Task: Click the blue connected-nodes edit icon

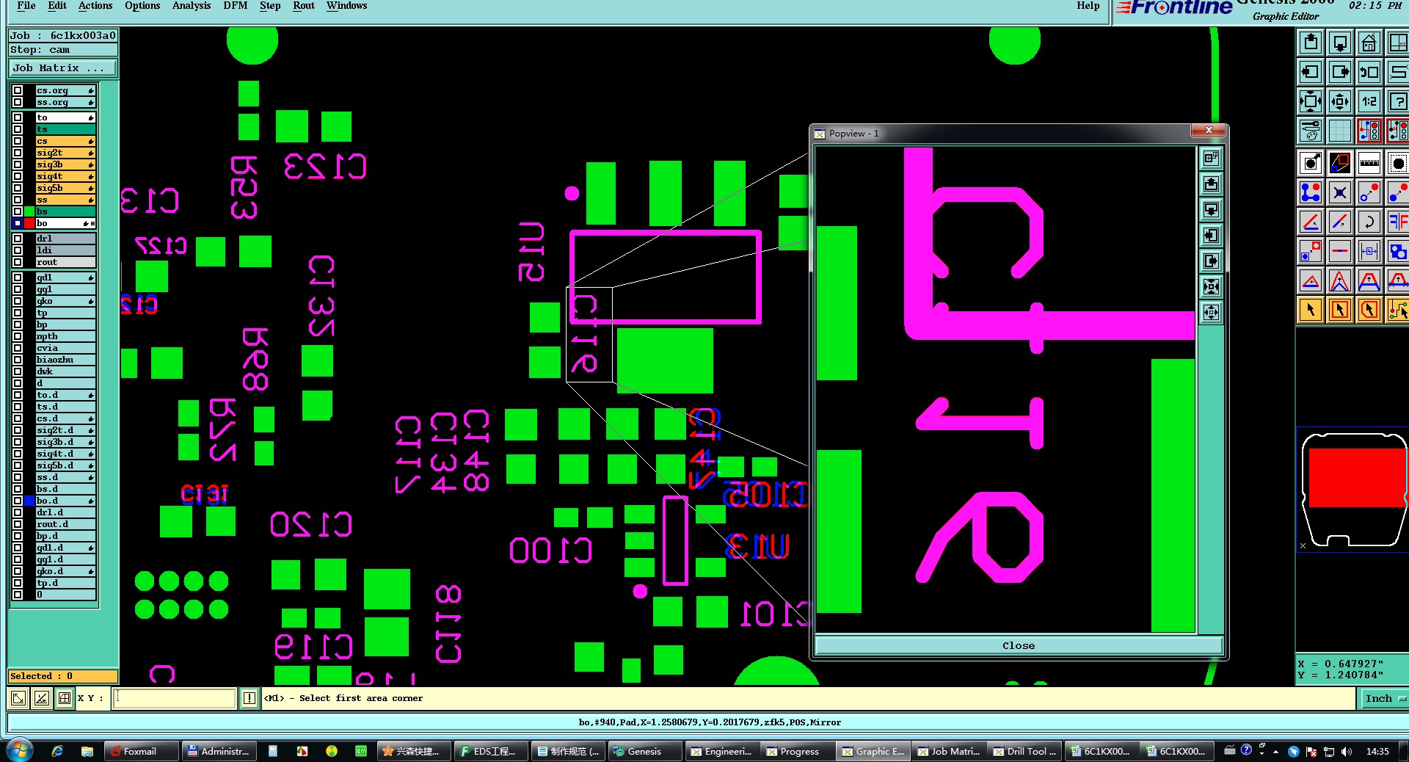Action: (x=1311, y=192)
